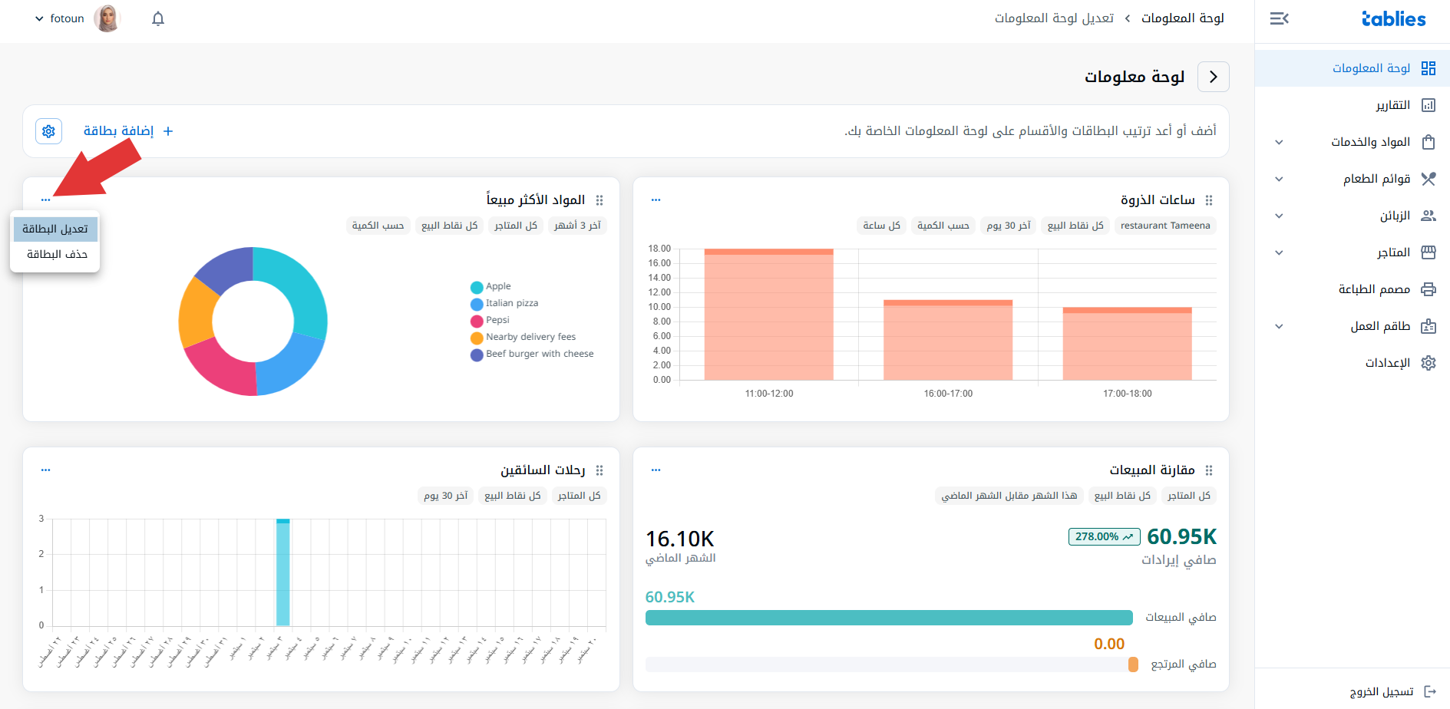Screen dimensions: 1450x709
Task: Click تعديل لوحة المعلومات breadcrumb
Action: coord(1054,18)
